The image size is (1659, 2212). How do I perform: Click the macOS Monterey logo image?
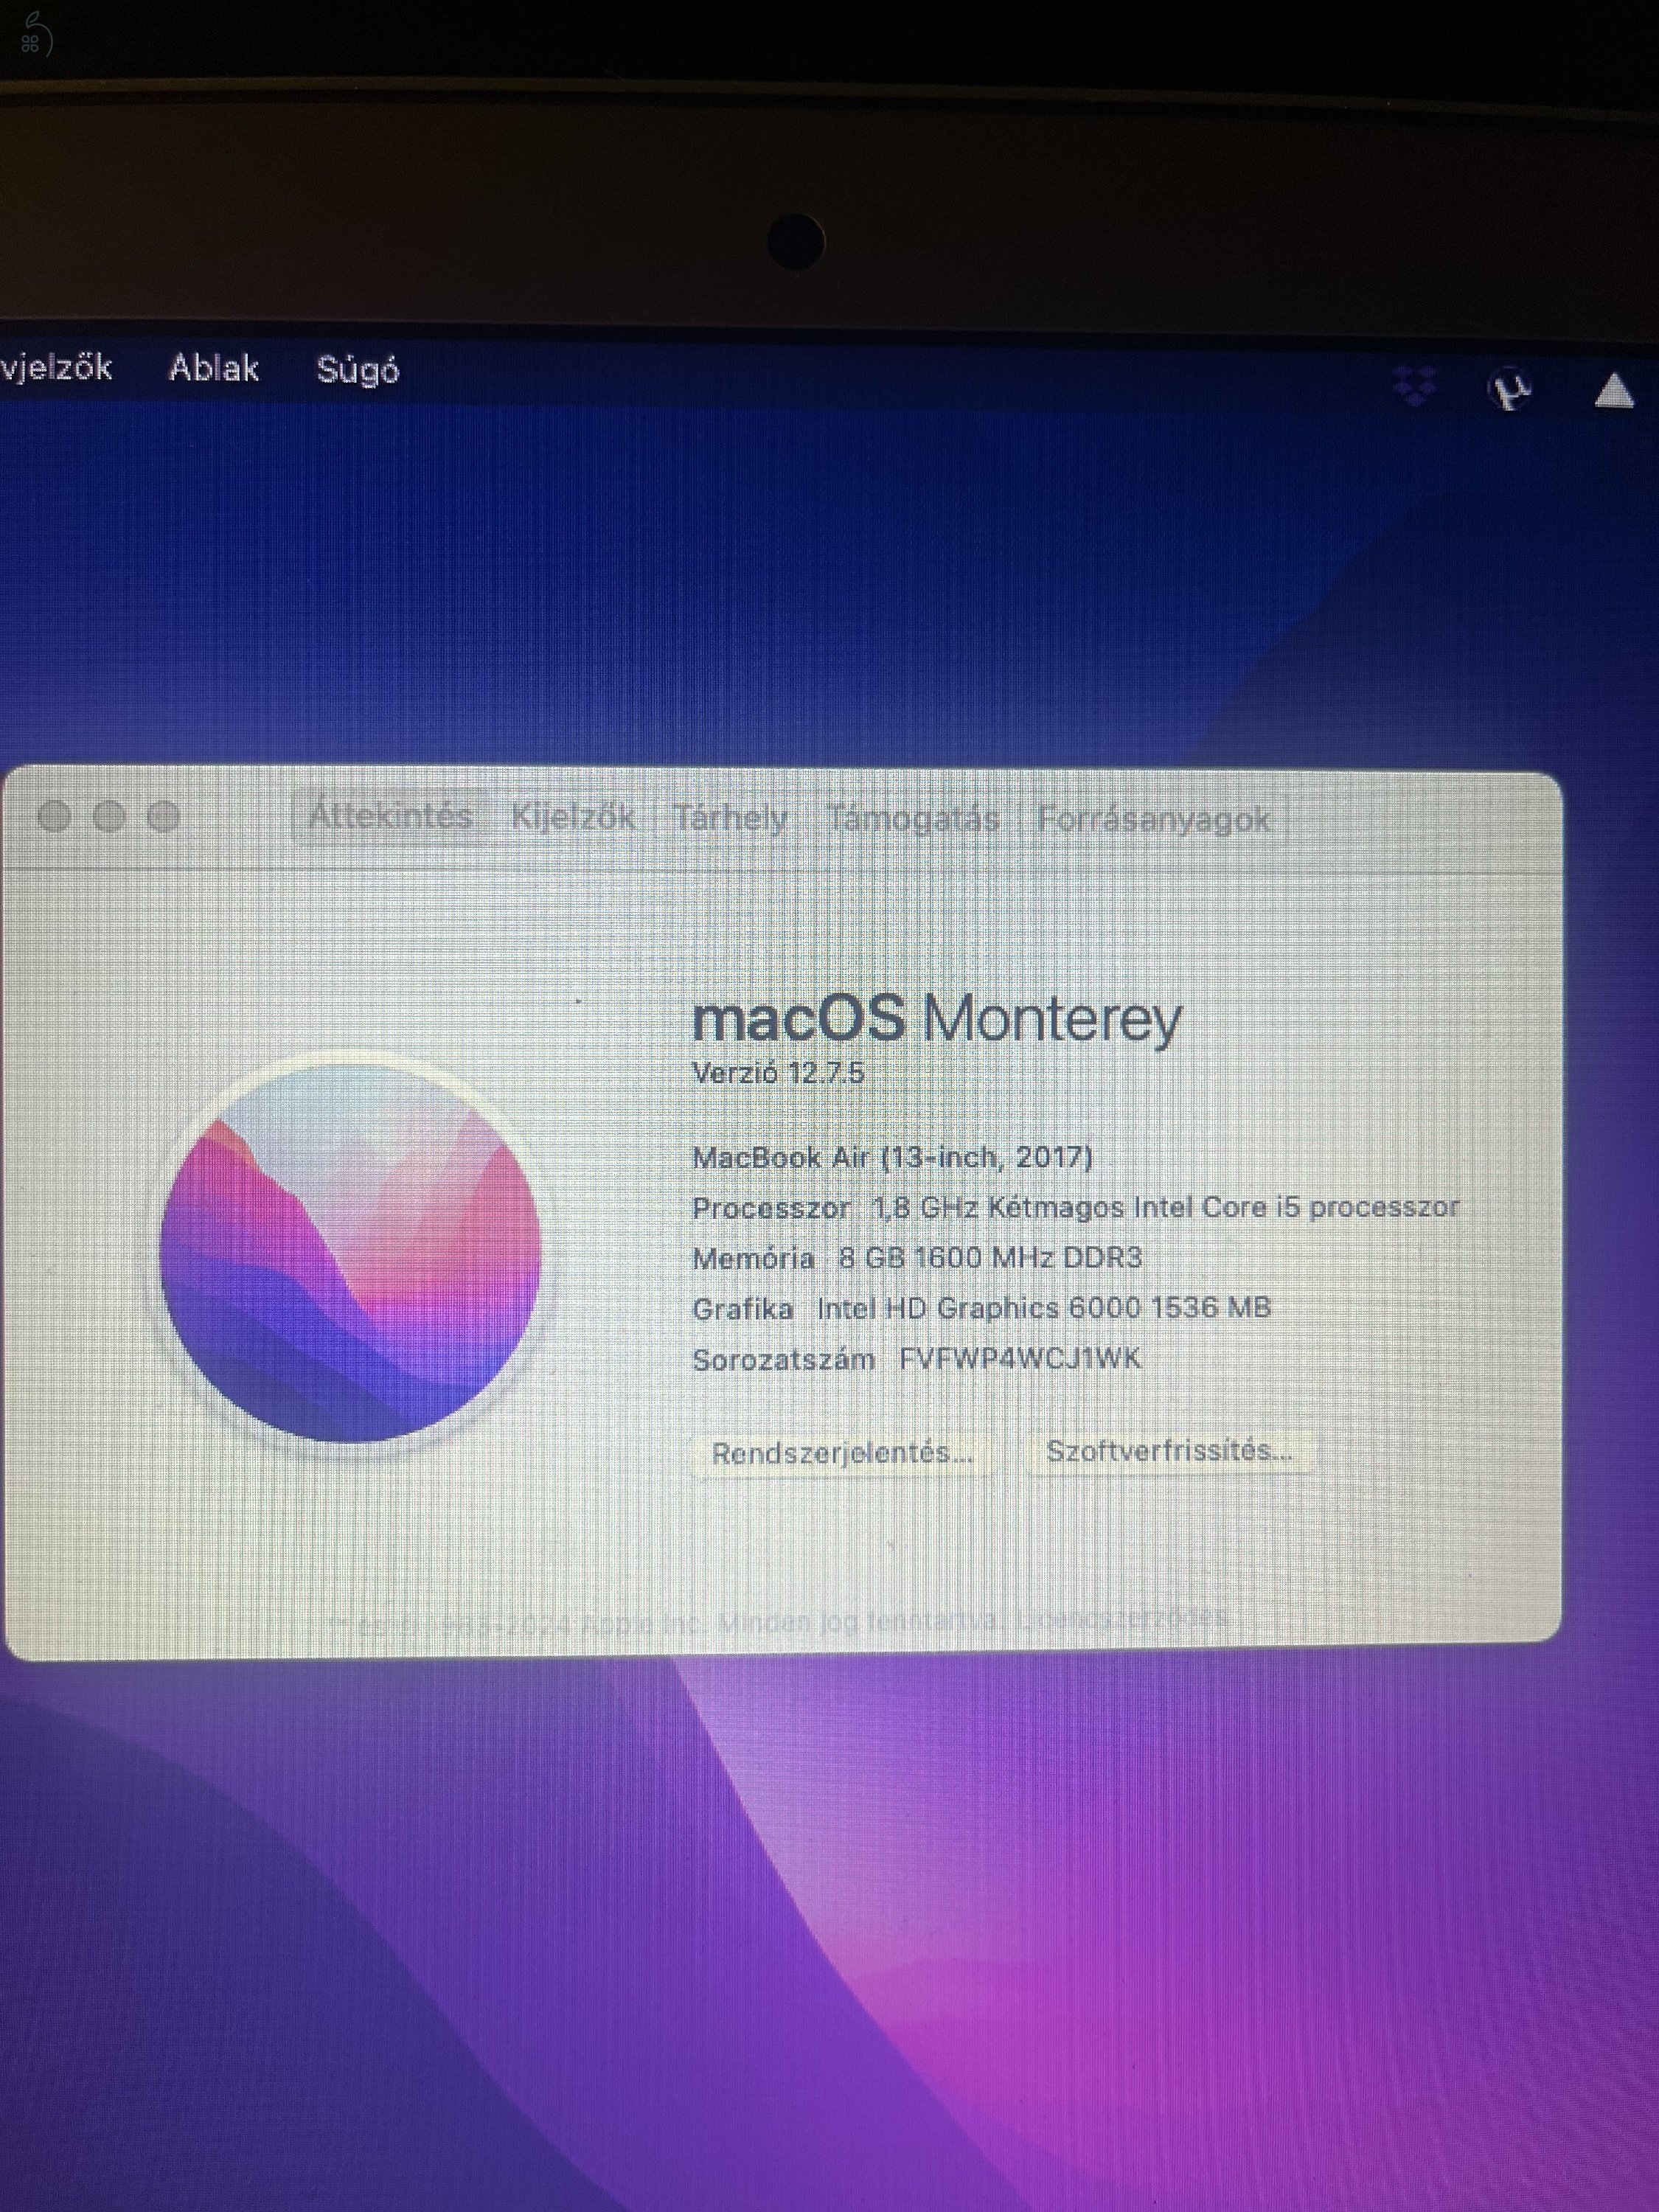point(350,1251)
